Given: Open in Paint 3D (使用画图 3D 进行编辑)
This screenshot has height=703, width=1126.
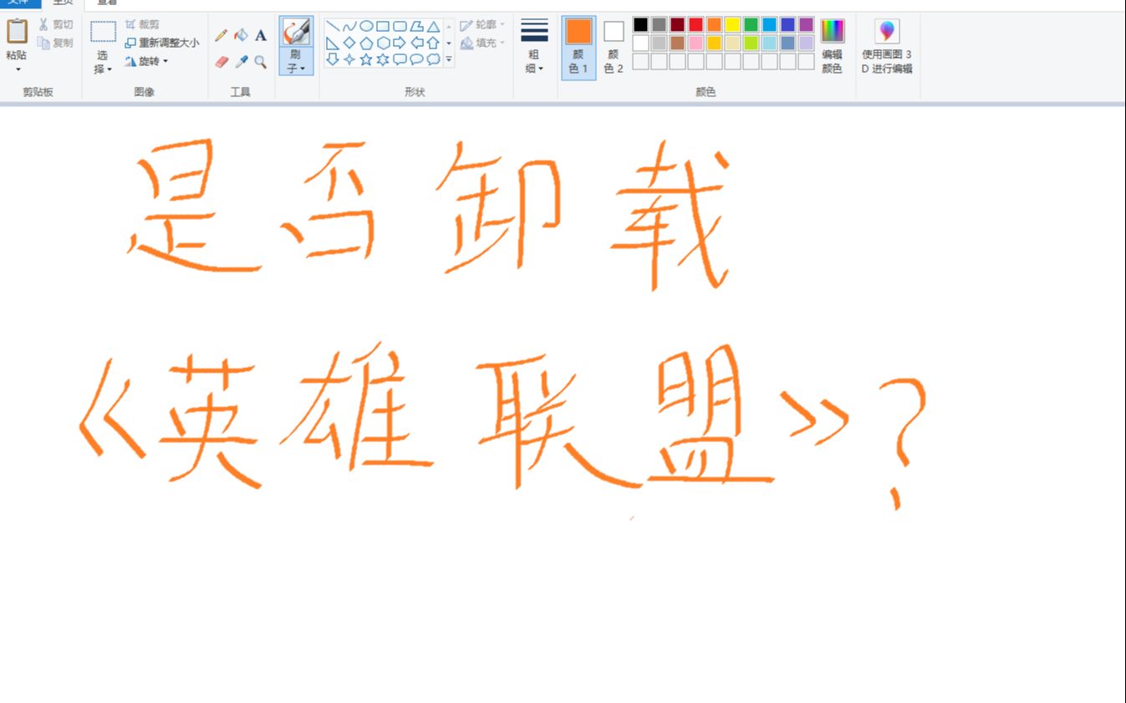Looking at the screenshot, I should (x=887, y=47).
